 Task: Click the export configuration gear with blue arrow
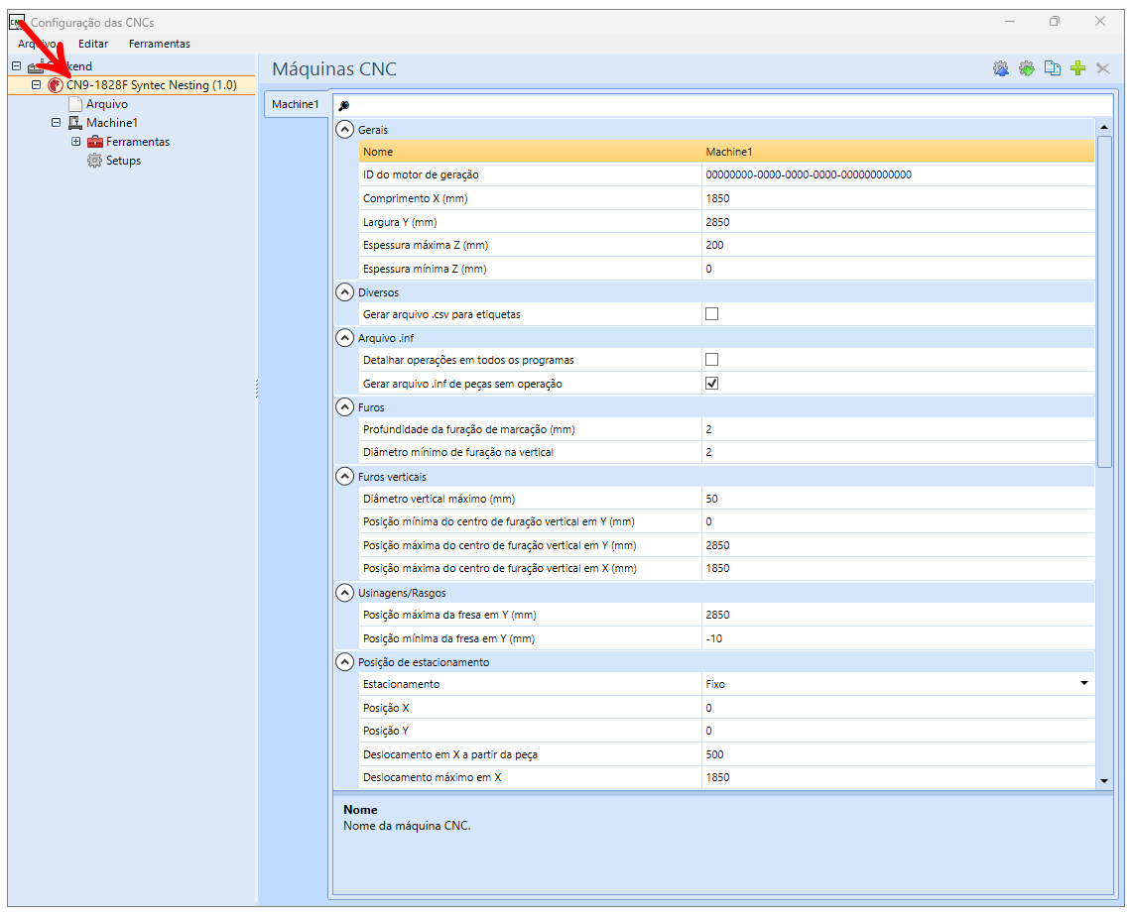(x=1000, y=68)
